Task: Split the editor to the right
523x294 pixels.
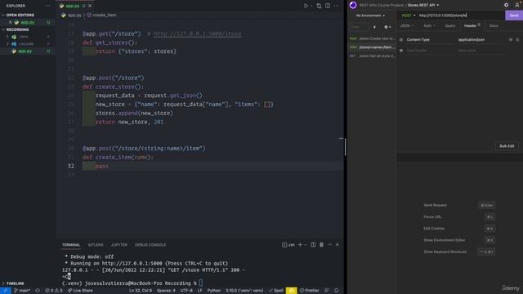Action: [328, 6]
